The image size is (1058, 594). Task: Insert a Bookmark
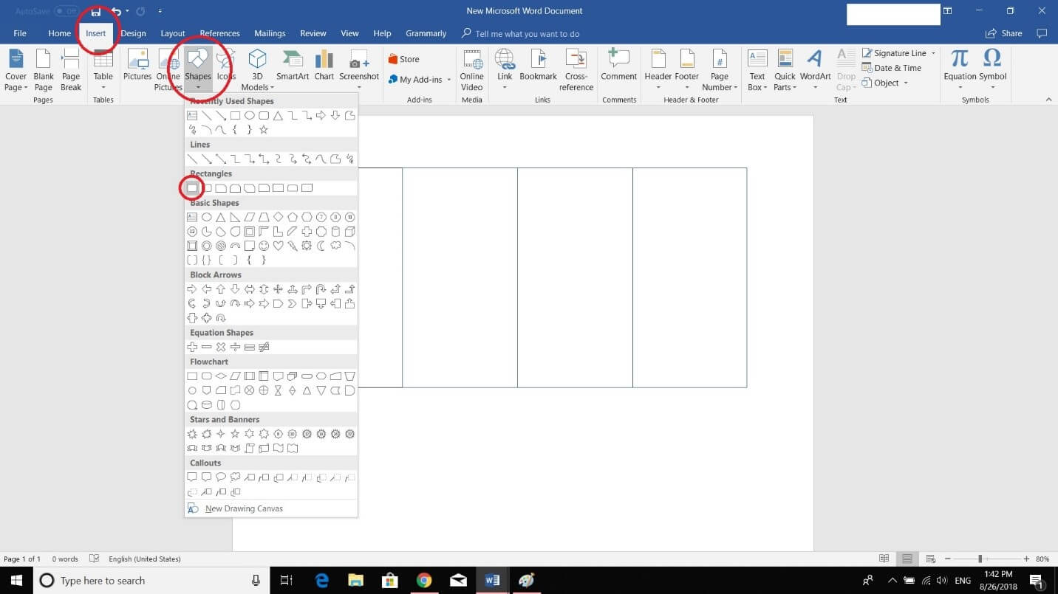(x=538, y=70)
